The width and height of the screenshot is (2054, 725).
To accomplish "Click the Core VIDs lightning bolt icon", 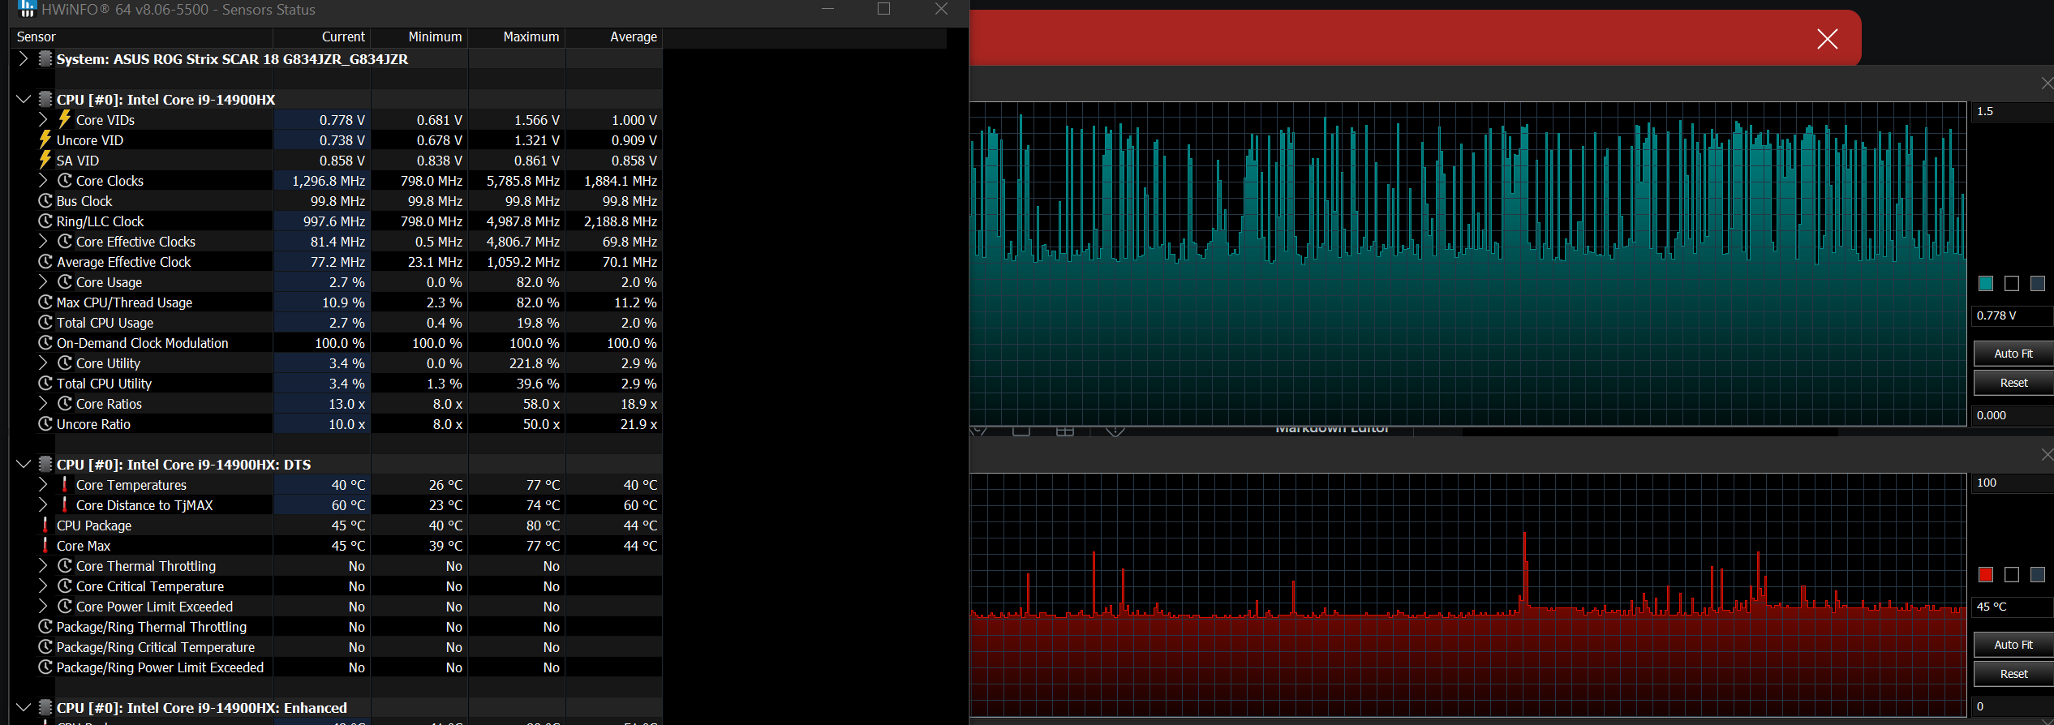I will point(65,119).
